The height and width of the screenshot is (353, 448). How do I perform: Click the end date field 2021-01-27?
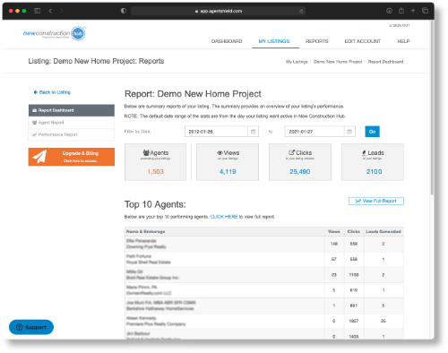[314, 132]
